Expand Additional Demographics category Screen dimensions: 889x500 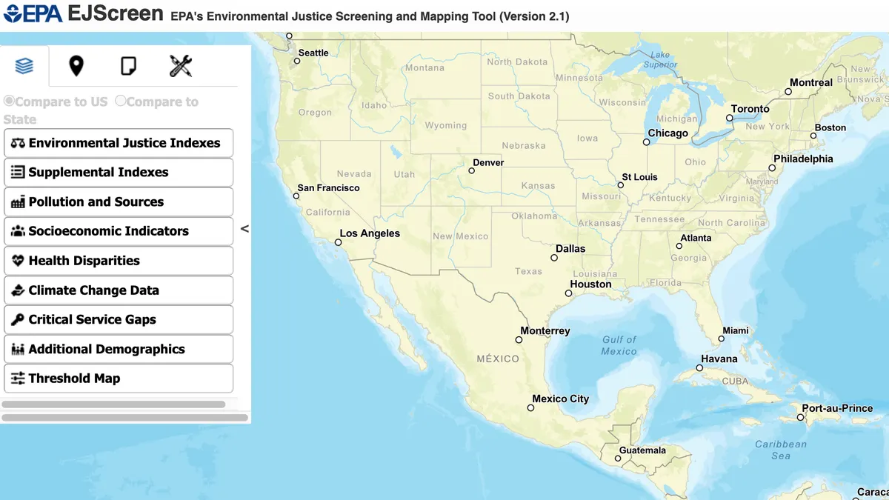point(119,349)
